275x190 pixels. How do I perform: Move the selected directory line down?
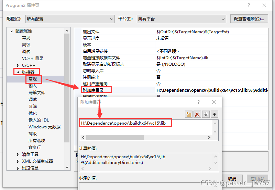coord(206,114)
